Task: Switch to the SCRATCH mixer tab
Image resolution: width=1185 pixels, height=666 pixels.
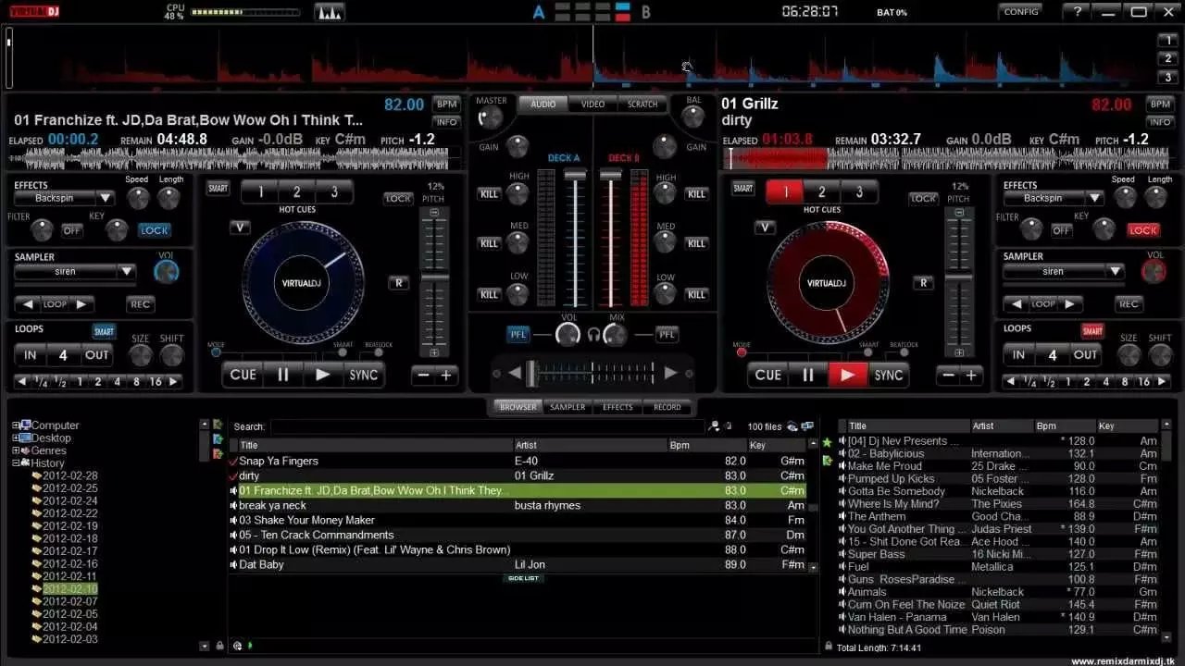Action: click(642, 105)
